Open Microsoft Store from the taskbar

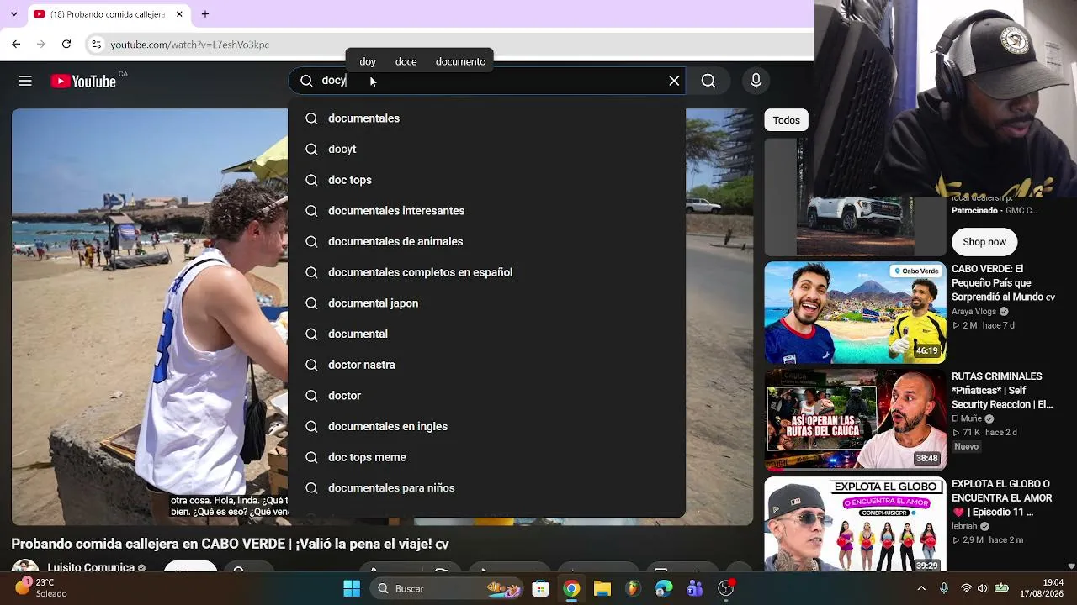(x=540, y=588)
